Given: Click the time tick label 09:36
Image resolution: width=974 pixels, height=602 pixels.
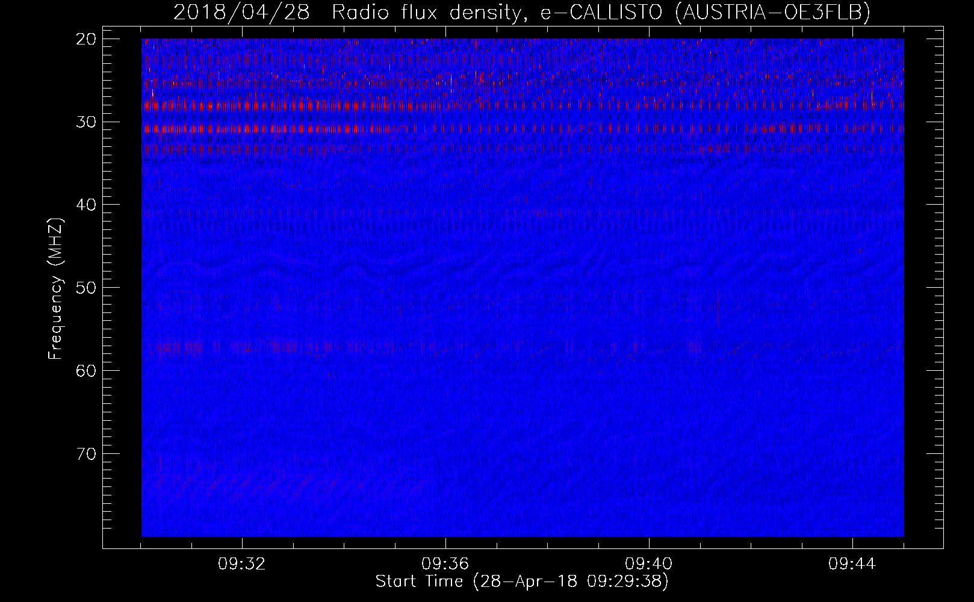Looking at the screenshot, I should 445,564.
